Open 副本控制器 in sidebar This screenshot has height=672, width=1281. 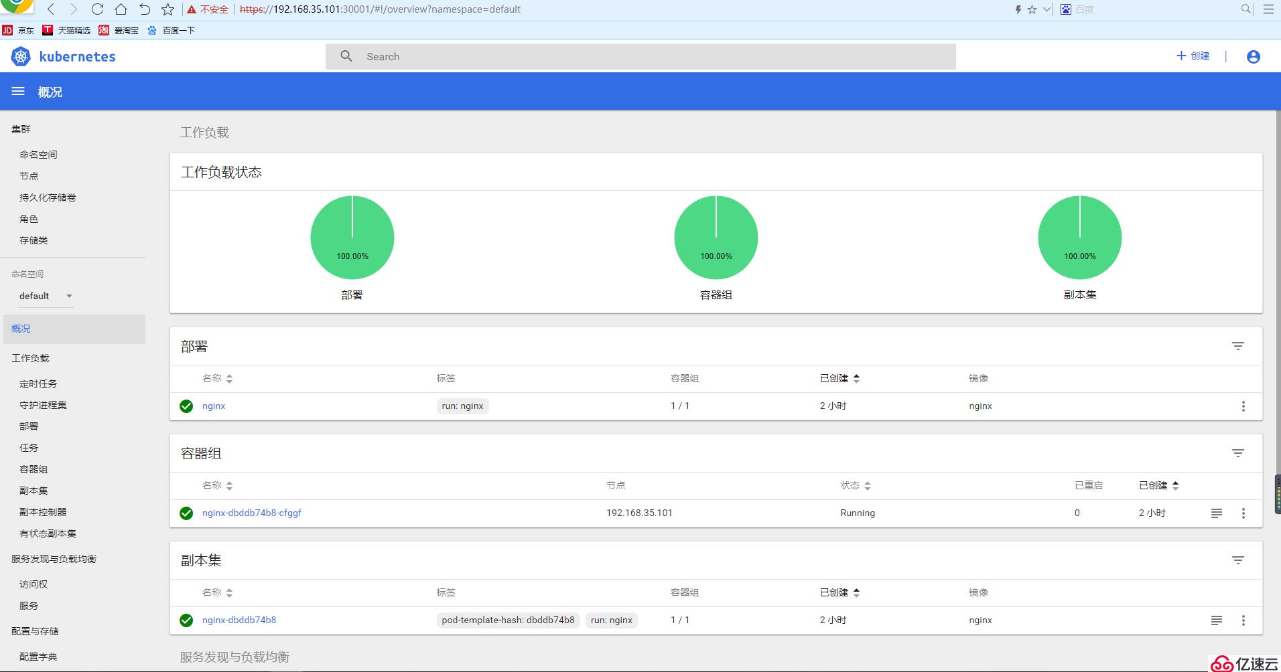tap(43, 512)
